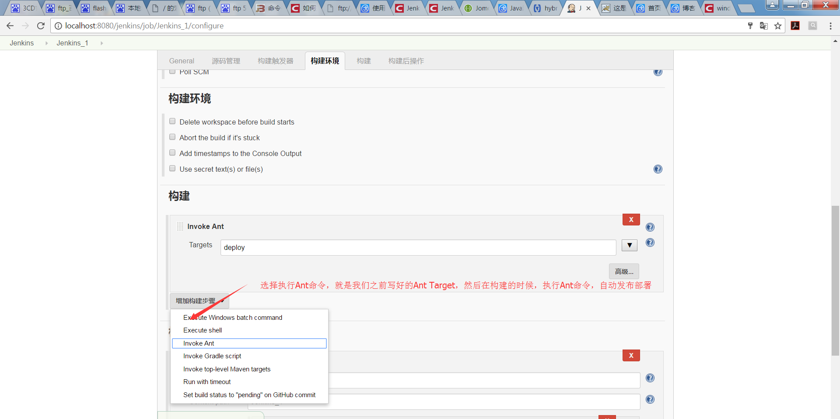The image size is (840, 419).
Task: Bookmark this page with the star icon
Action: 778,26
